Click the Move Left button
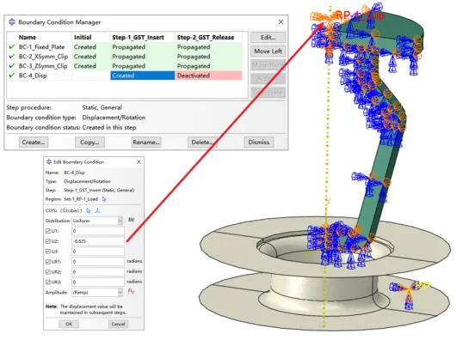The height and width of the screenshot is (340, 469). tap(268, 52)
